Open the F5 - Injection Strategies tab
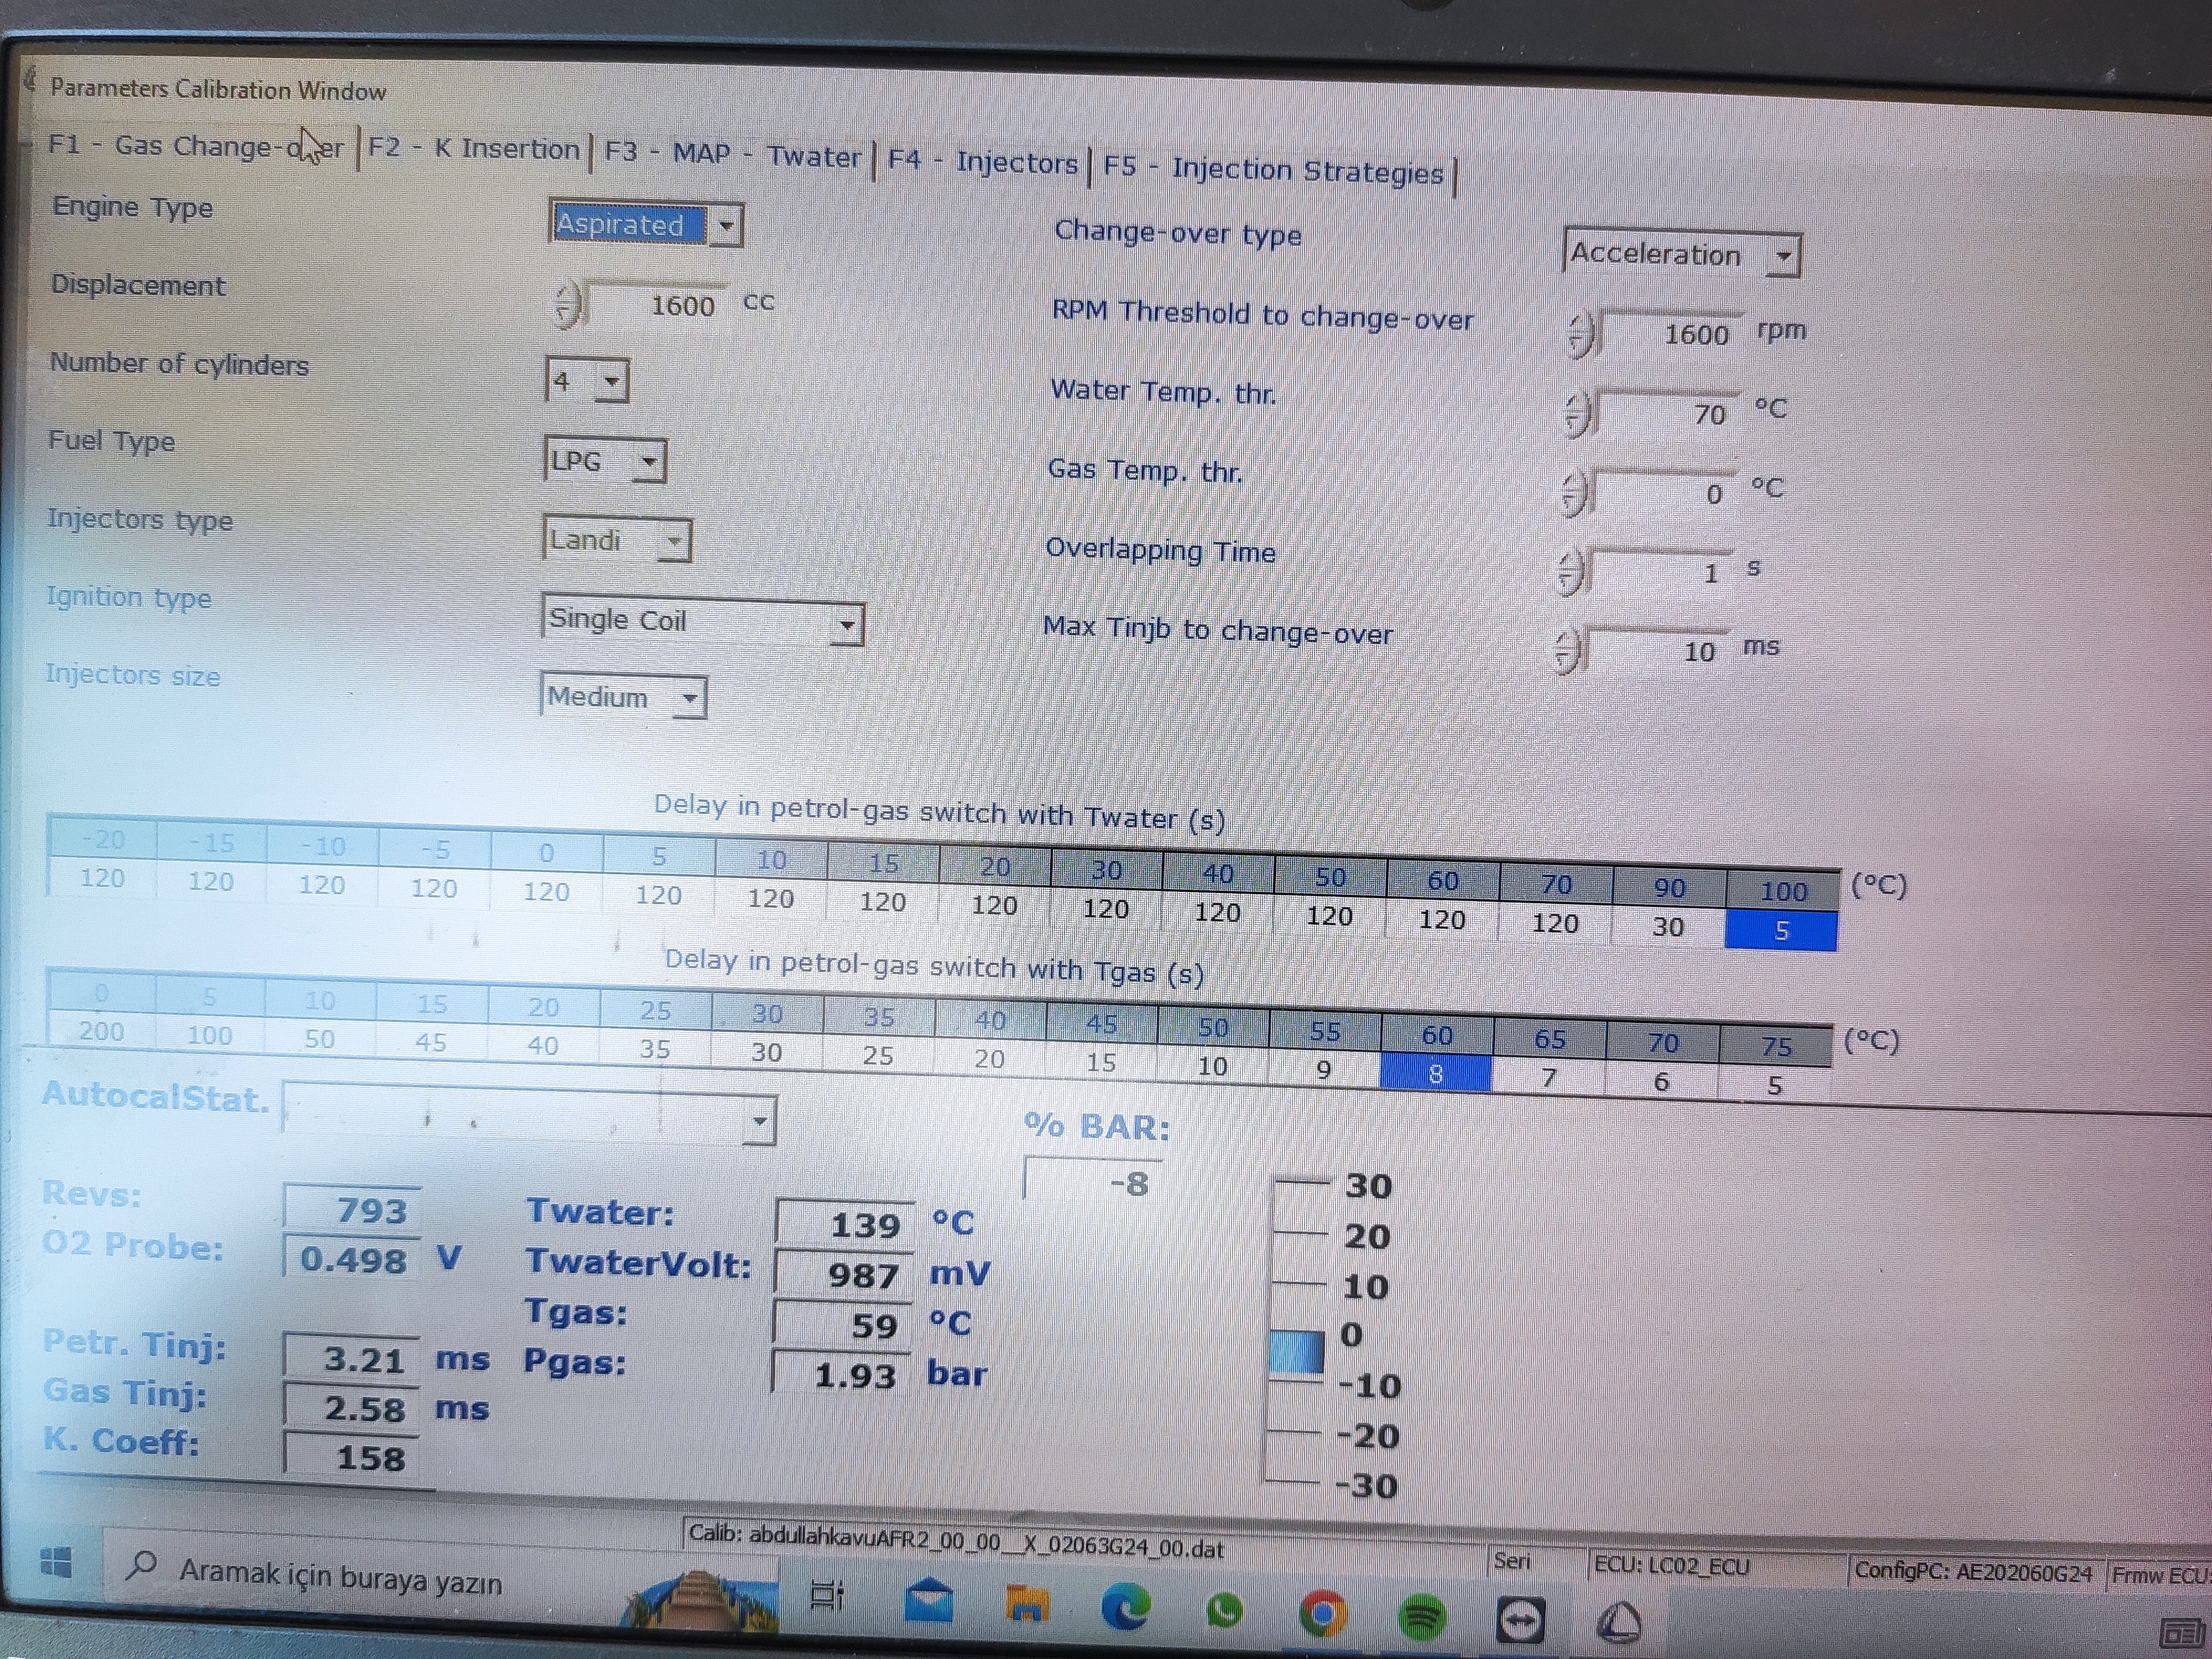The width and height of the screenshot is (2212, 1659). 1273,170
